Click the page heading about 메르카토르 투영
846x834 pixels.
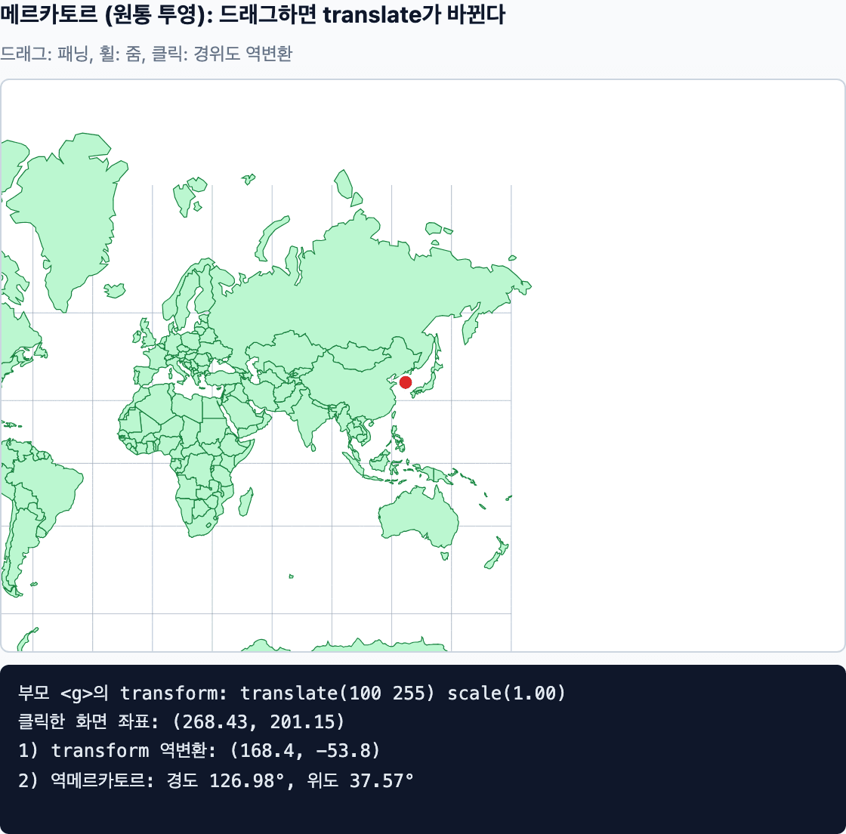pyautogui.click(x=252, y=14)
